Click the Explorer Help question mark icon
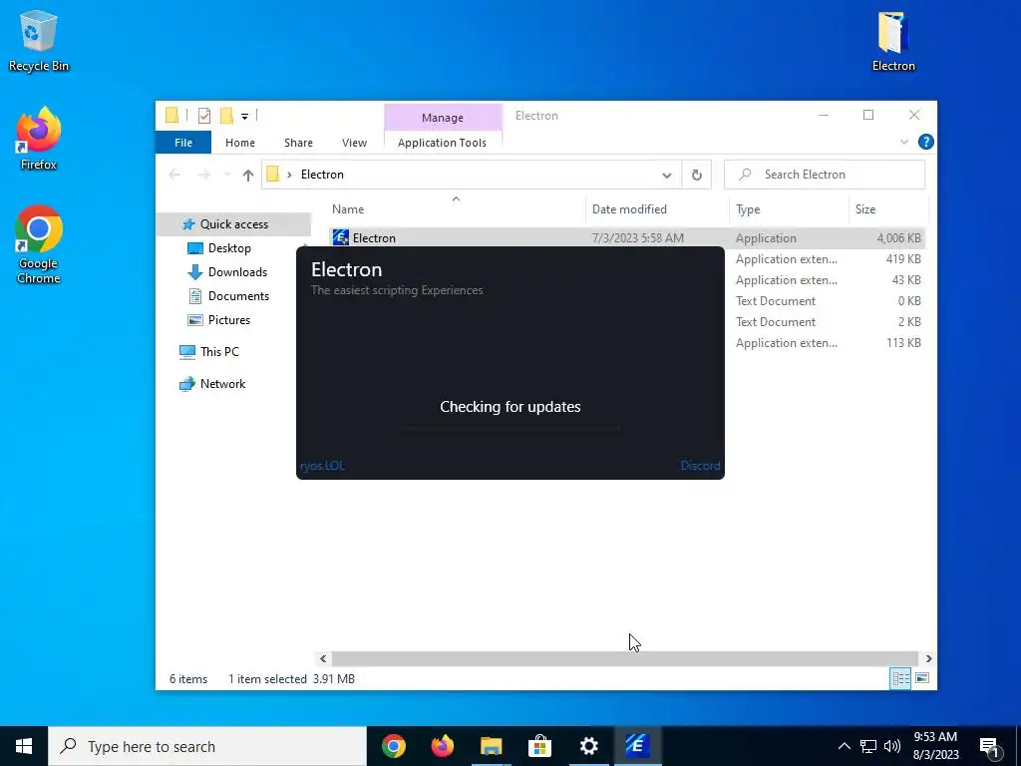The width and height of the screenshot is (1021, 766). click(x=925, y=142)
